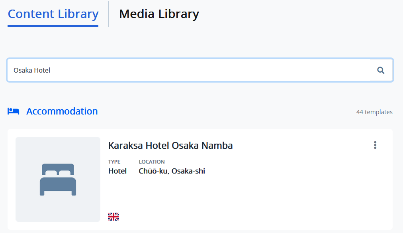The image size is (403, 233).
Task: Click the small bed icon beside Accommodation
Action: click(14, 111)
